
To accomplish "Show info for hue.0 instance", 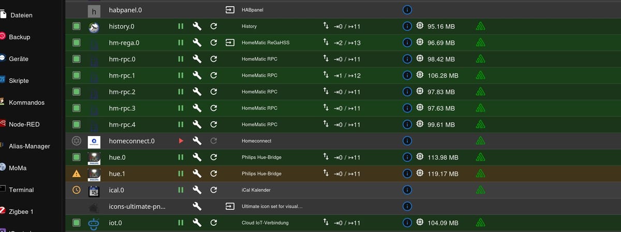I will (x=407, y=157).
